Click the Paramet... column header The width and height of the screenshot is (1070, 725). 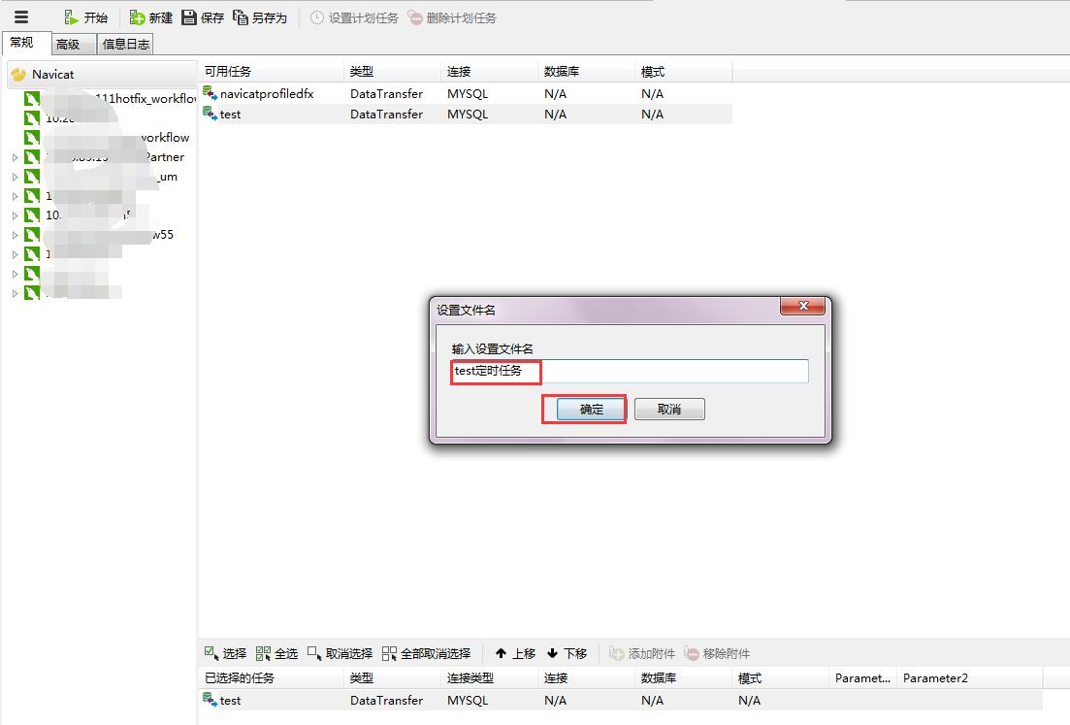click(862, 677)
